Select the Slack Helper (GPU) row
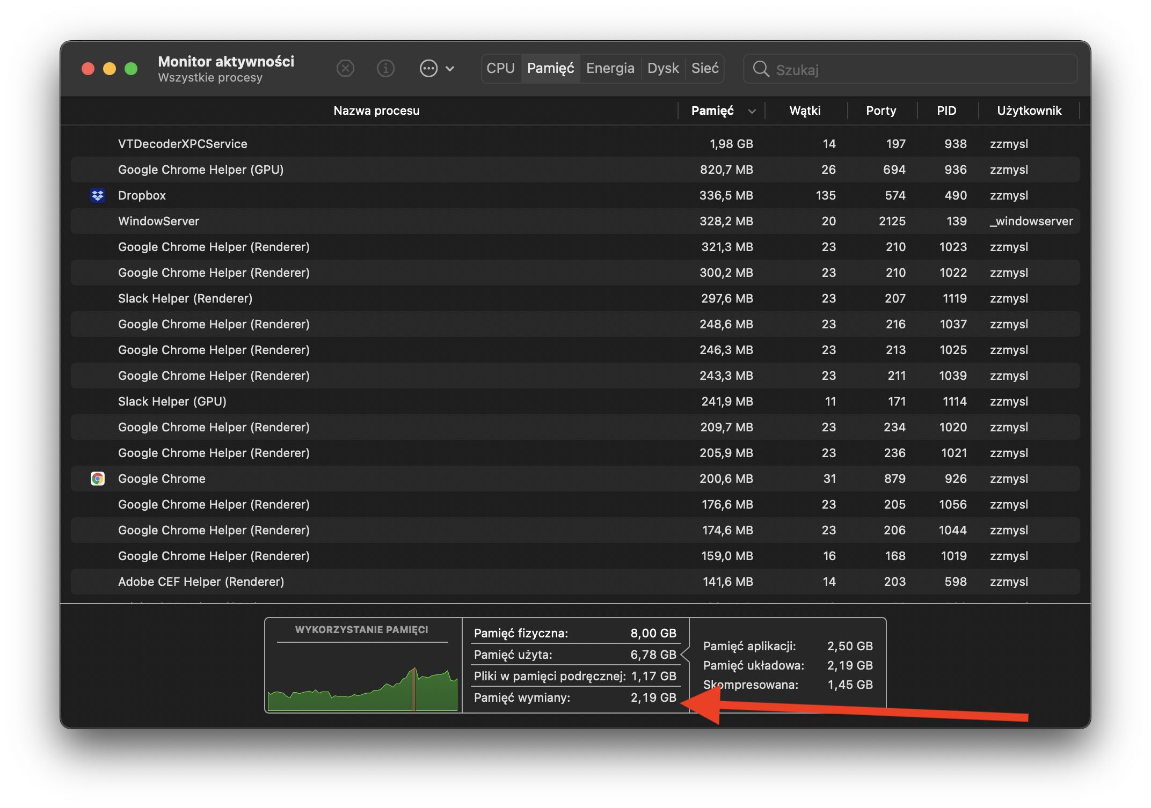 pyautogui.click(x=575, y=401)
